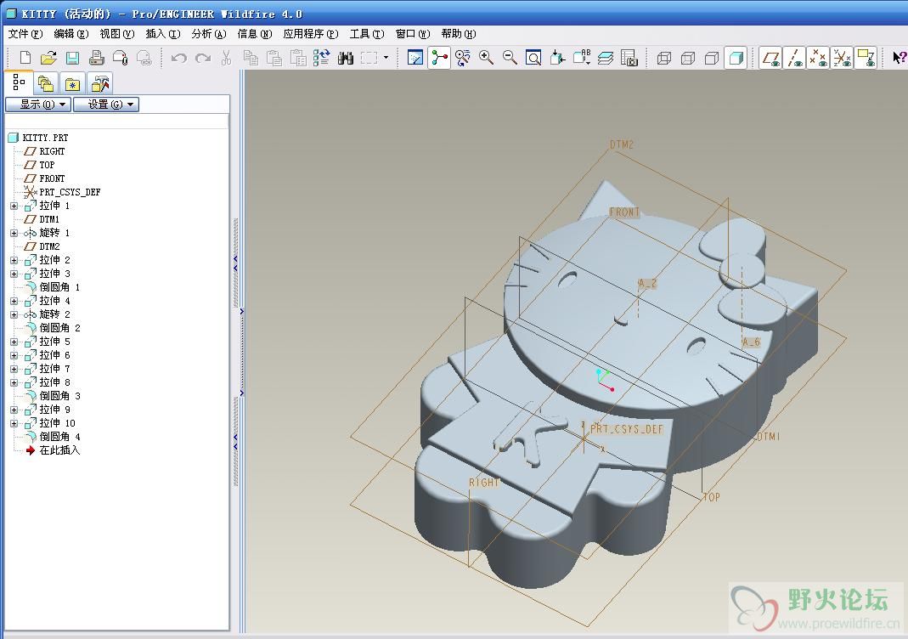
Task: Open the Reorient view tool
Action: pyautogui.click(x=557, y=57)
